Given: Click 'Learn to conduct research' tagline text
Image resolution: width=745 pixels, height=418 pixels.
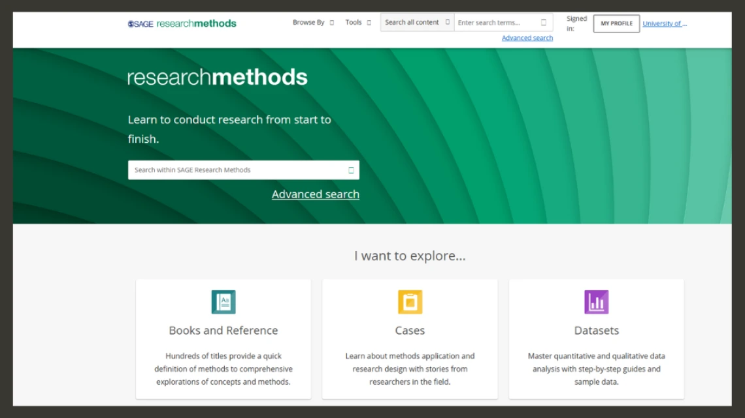Looking at the screenshot, I should coord(229,129).
